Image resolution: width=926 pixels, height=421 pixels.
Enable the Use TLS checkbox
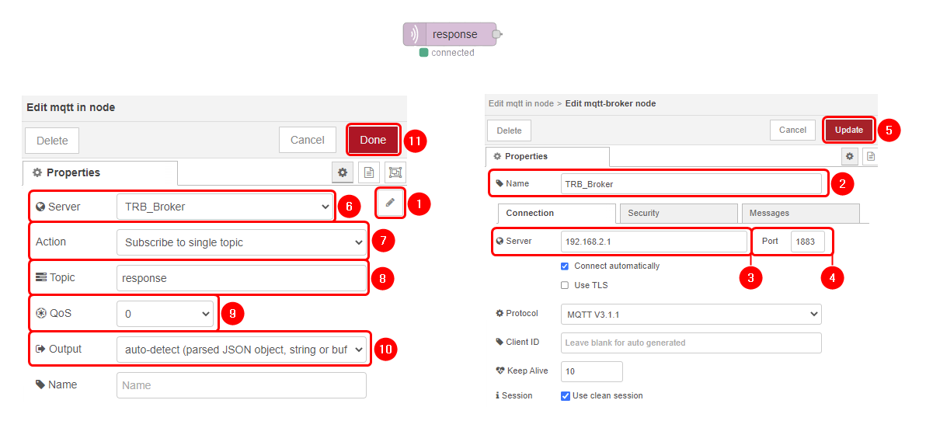coord(565,285)
